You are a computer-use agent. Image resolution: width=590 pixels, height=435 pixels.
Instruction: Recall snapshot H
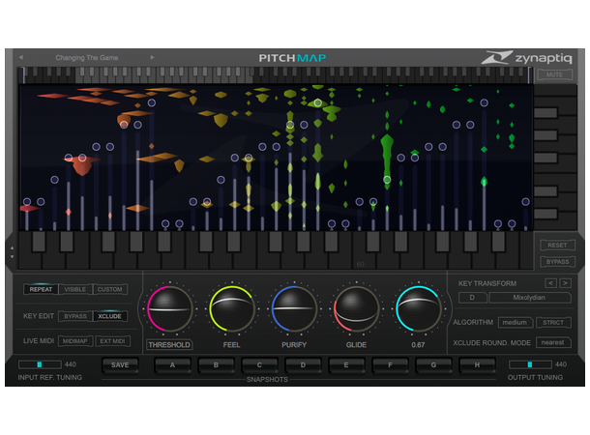click(477, 365)
